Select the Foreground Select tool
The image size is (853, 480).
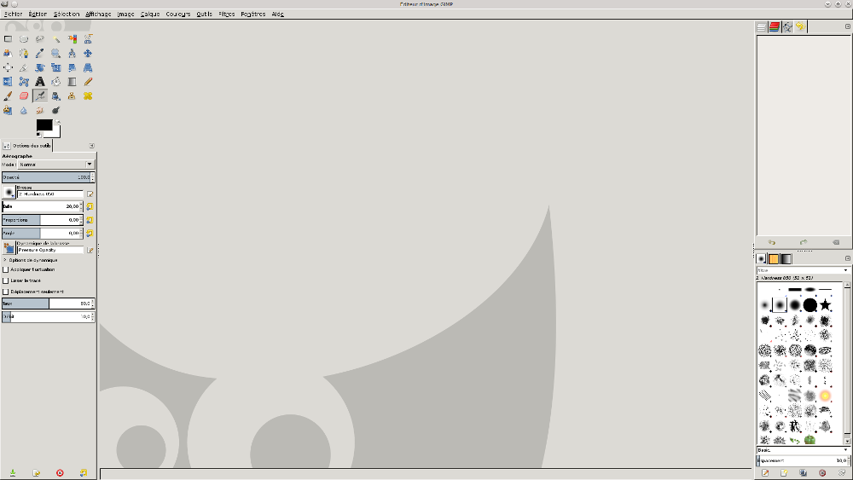click(x=8, y=53)
